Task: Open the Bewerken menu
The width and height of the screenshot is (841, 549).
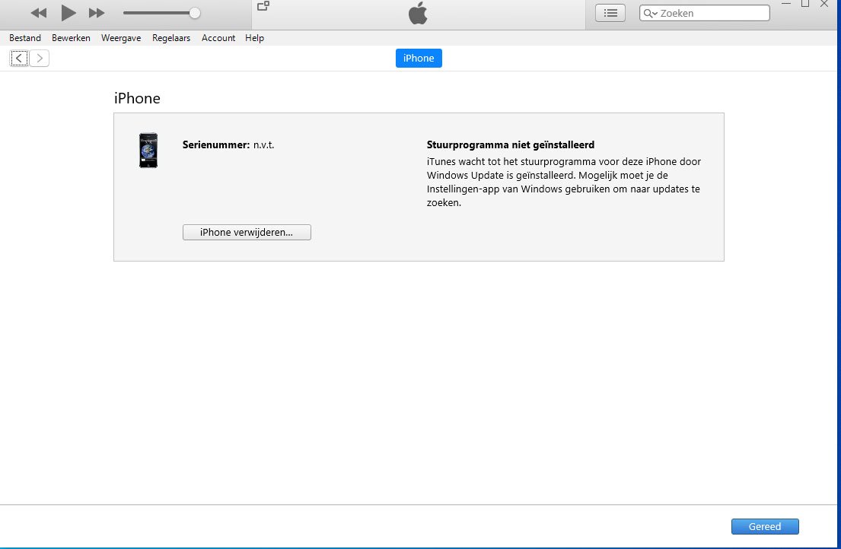Action: (x=71, y=38)
